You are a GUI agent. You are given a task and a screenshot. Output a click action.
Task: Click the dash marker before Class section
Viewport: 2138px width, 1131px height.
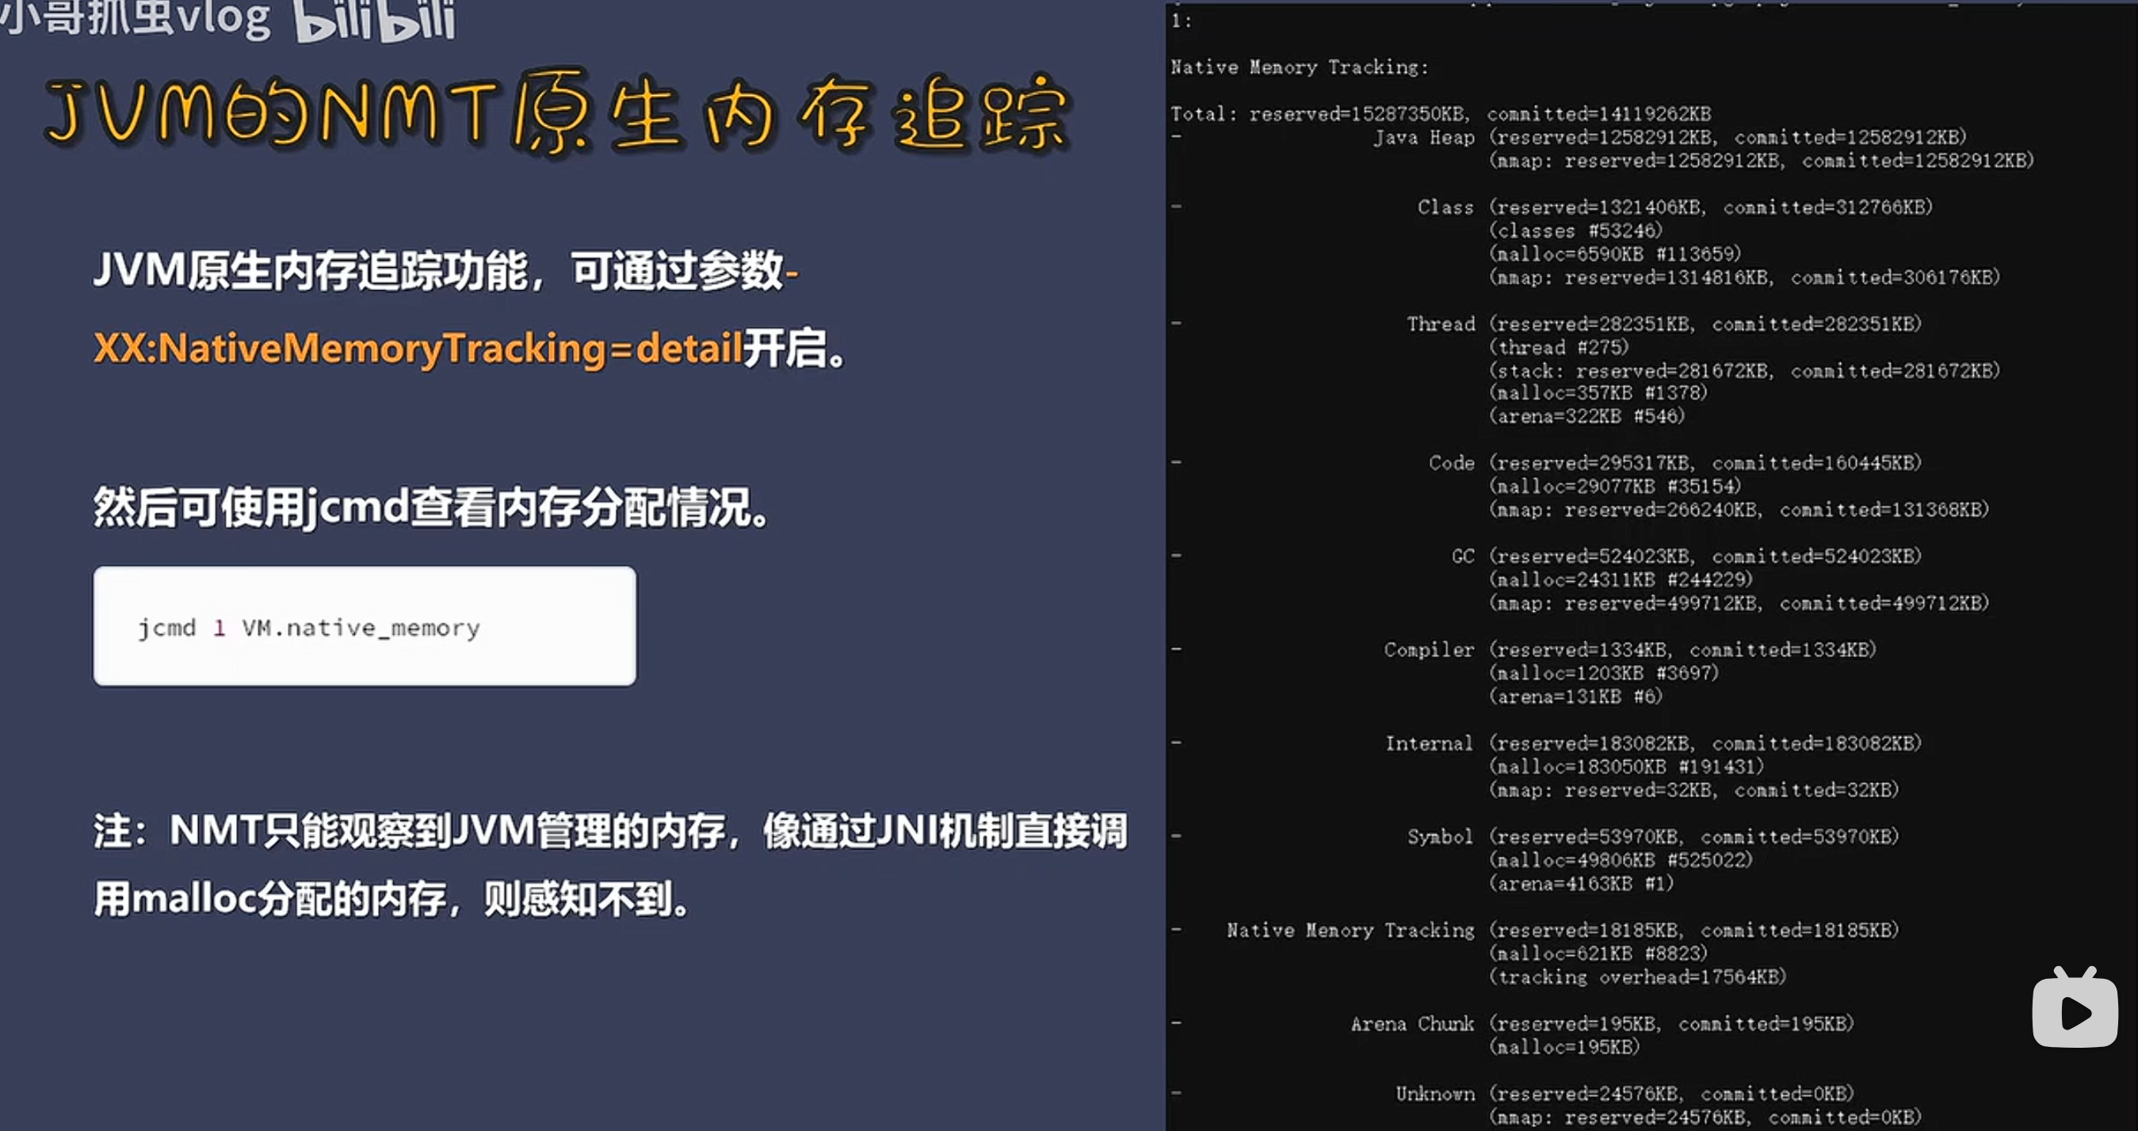(x=1176, y=207)
